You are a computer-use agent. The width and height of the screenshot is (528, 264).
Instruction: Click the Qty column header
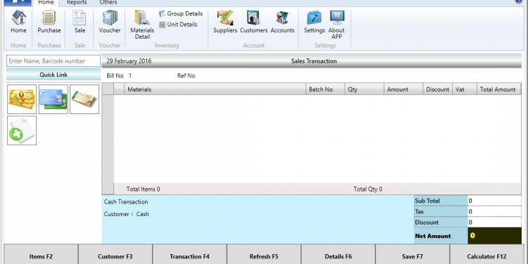click(x=365, y=89)
